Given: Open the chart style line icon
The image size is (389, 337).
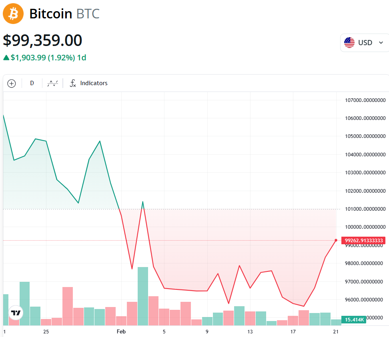Looking at the screenshot, I should tap(52, 83).
